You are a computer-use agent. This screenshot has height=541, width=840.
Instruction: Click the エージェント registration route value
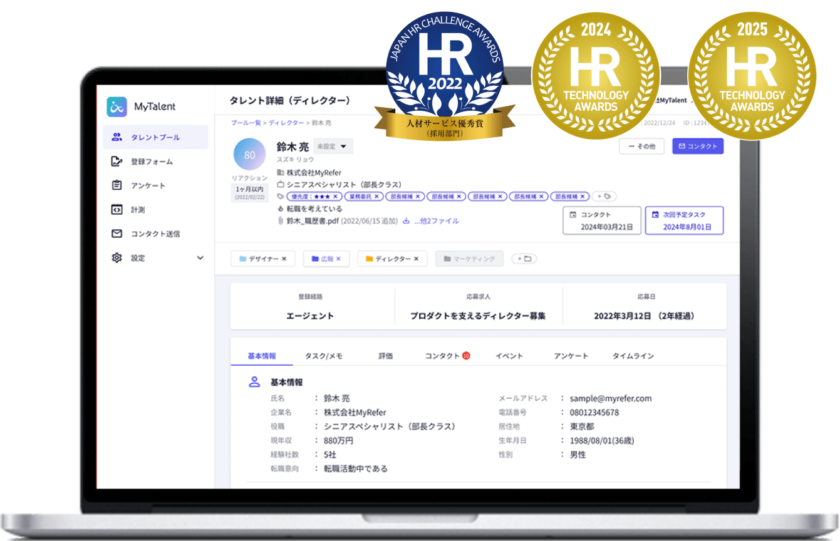310,316
